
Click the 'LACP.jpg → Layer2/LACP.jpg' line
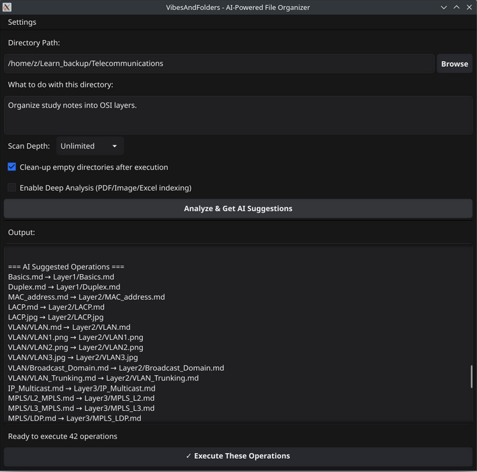(x=56, y=317)
